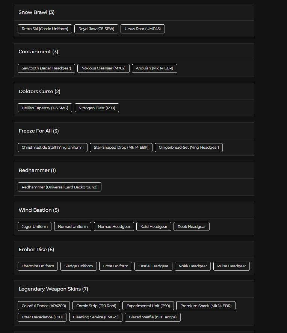
Task: Click Glazed Waffle (1911 Tacops) tag
Action: (x=153, y=317)
